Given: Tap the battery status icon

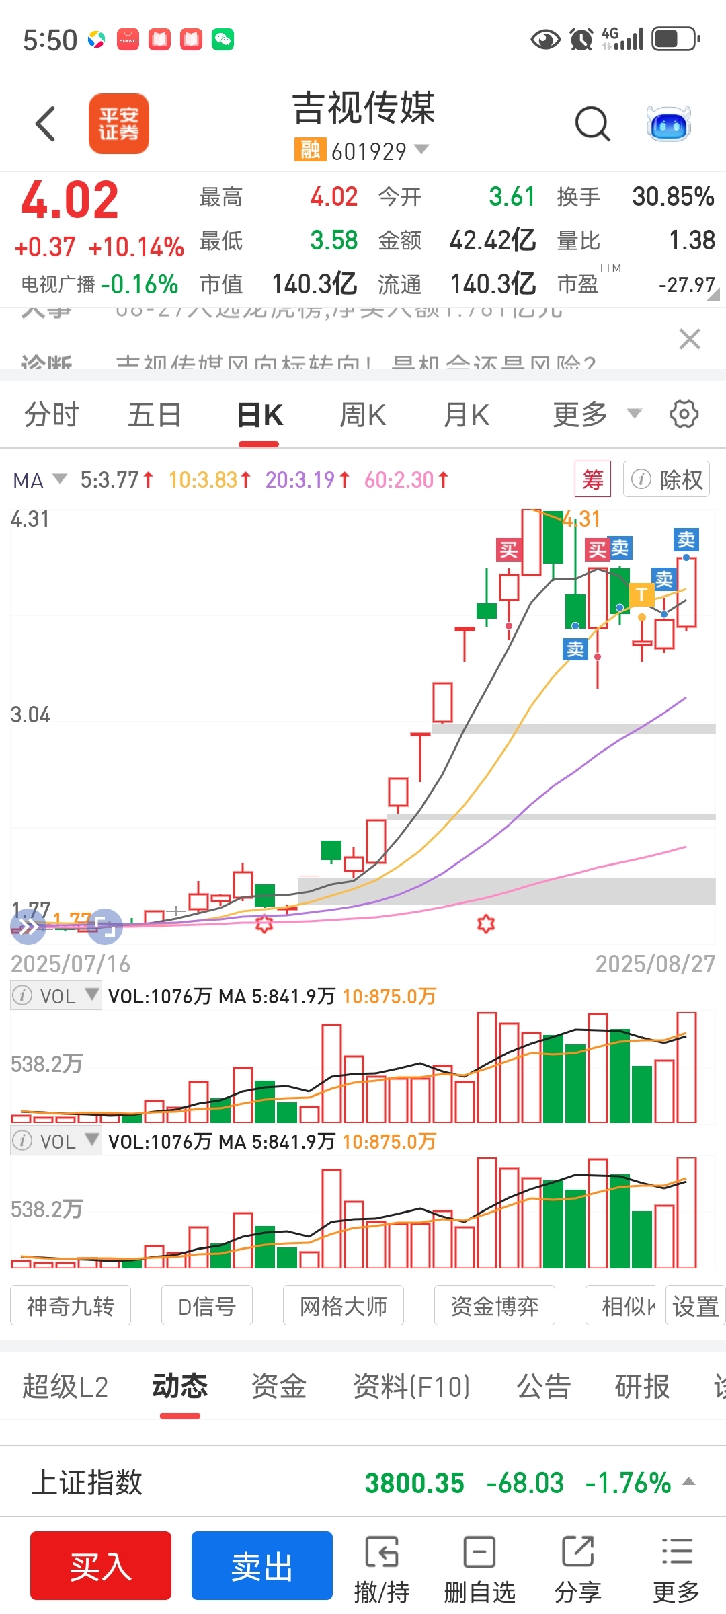Looking at the screenshot, I should 677,39.
